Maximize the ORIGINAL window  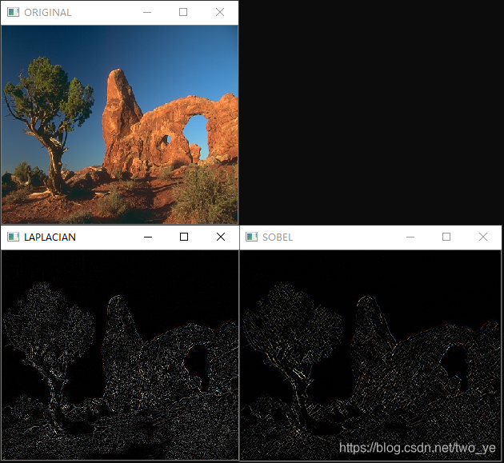(183, 12)
